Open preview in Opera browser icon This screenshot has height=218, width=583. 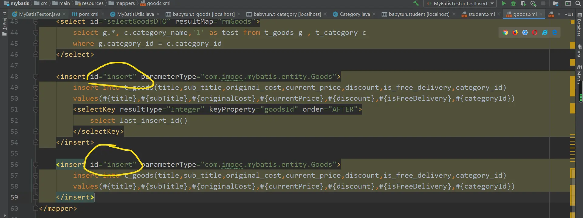pos(535,32)
